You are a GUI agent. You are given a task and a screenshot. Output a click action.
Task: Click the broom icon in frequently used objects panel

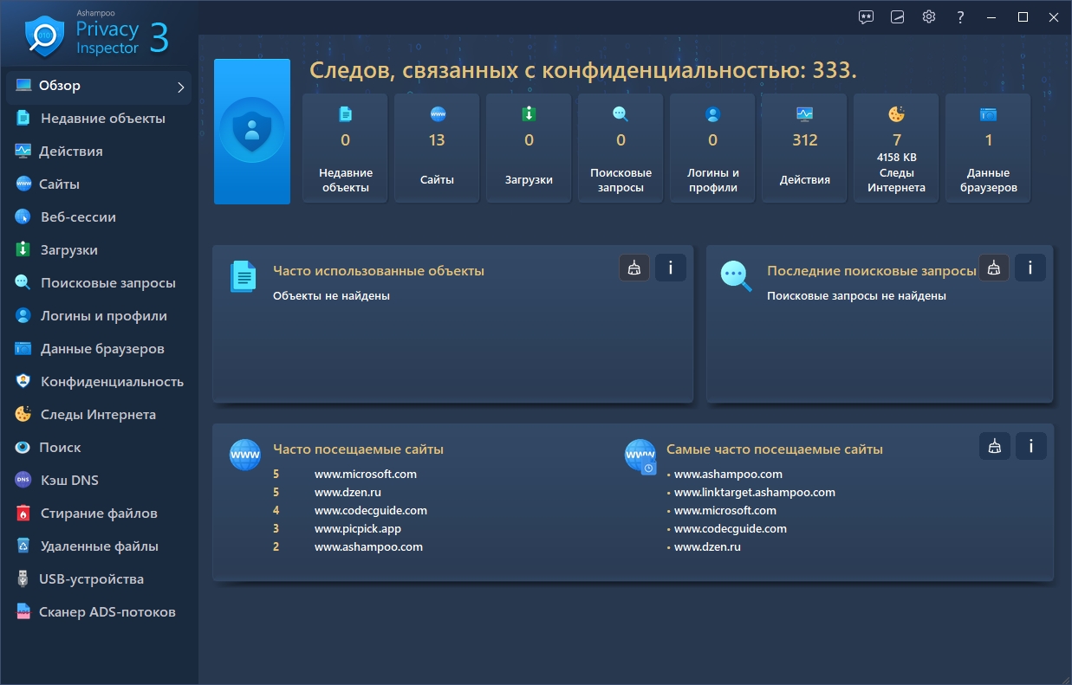(634, 268)
